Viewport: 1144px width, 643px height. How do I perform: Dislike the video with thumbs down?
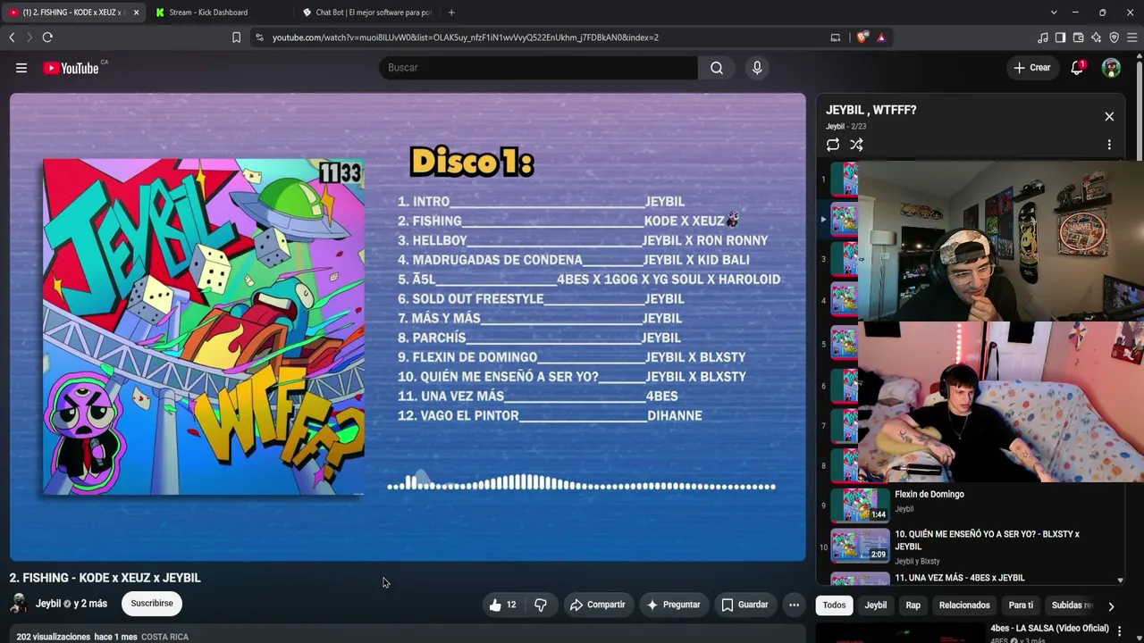pos(541,605)
